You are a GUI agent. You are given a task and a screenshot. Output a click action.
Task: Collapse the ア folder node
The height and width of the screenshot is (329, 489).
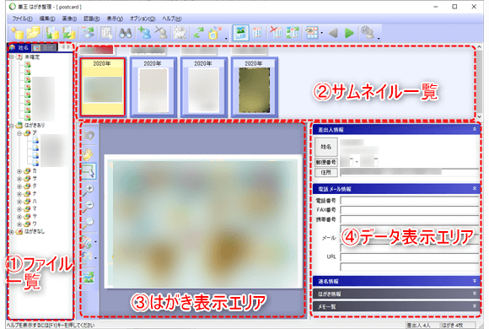pyautogui.click(x=19, y=133)
